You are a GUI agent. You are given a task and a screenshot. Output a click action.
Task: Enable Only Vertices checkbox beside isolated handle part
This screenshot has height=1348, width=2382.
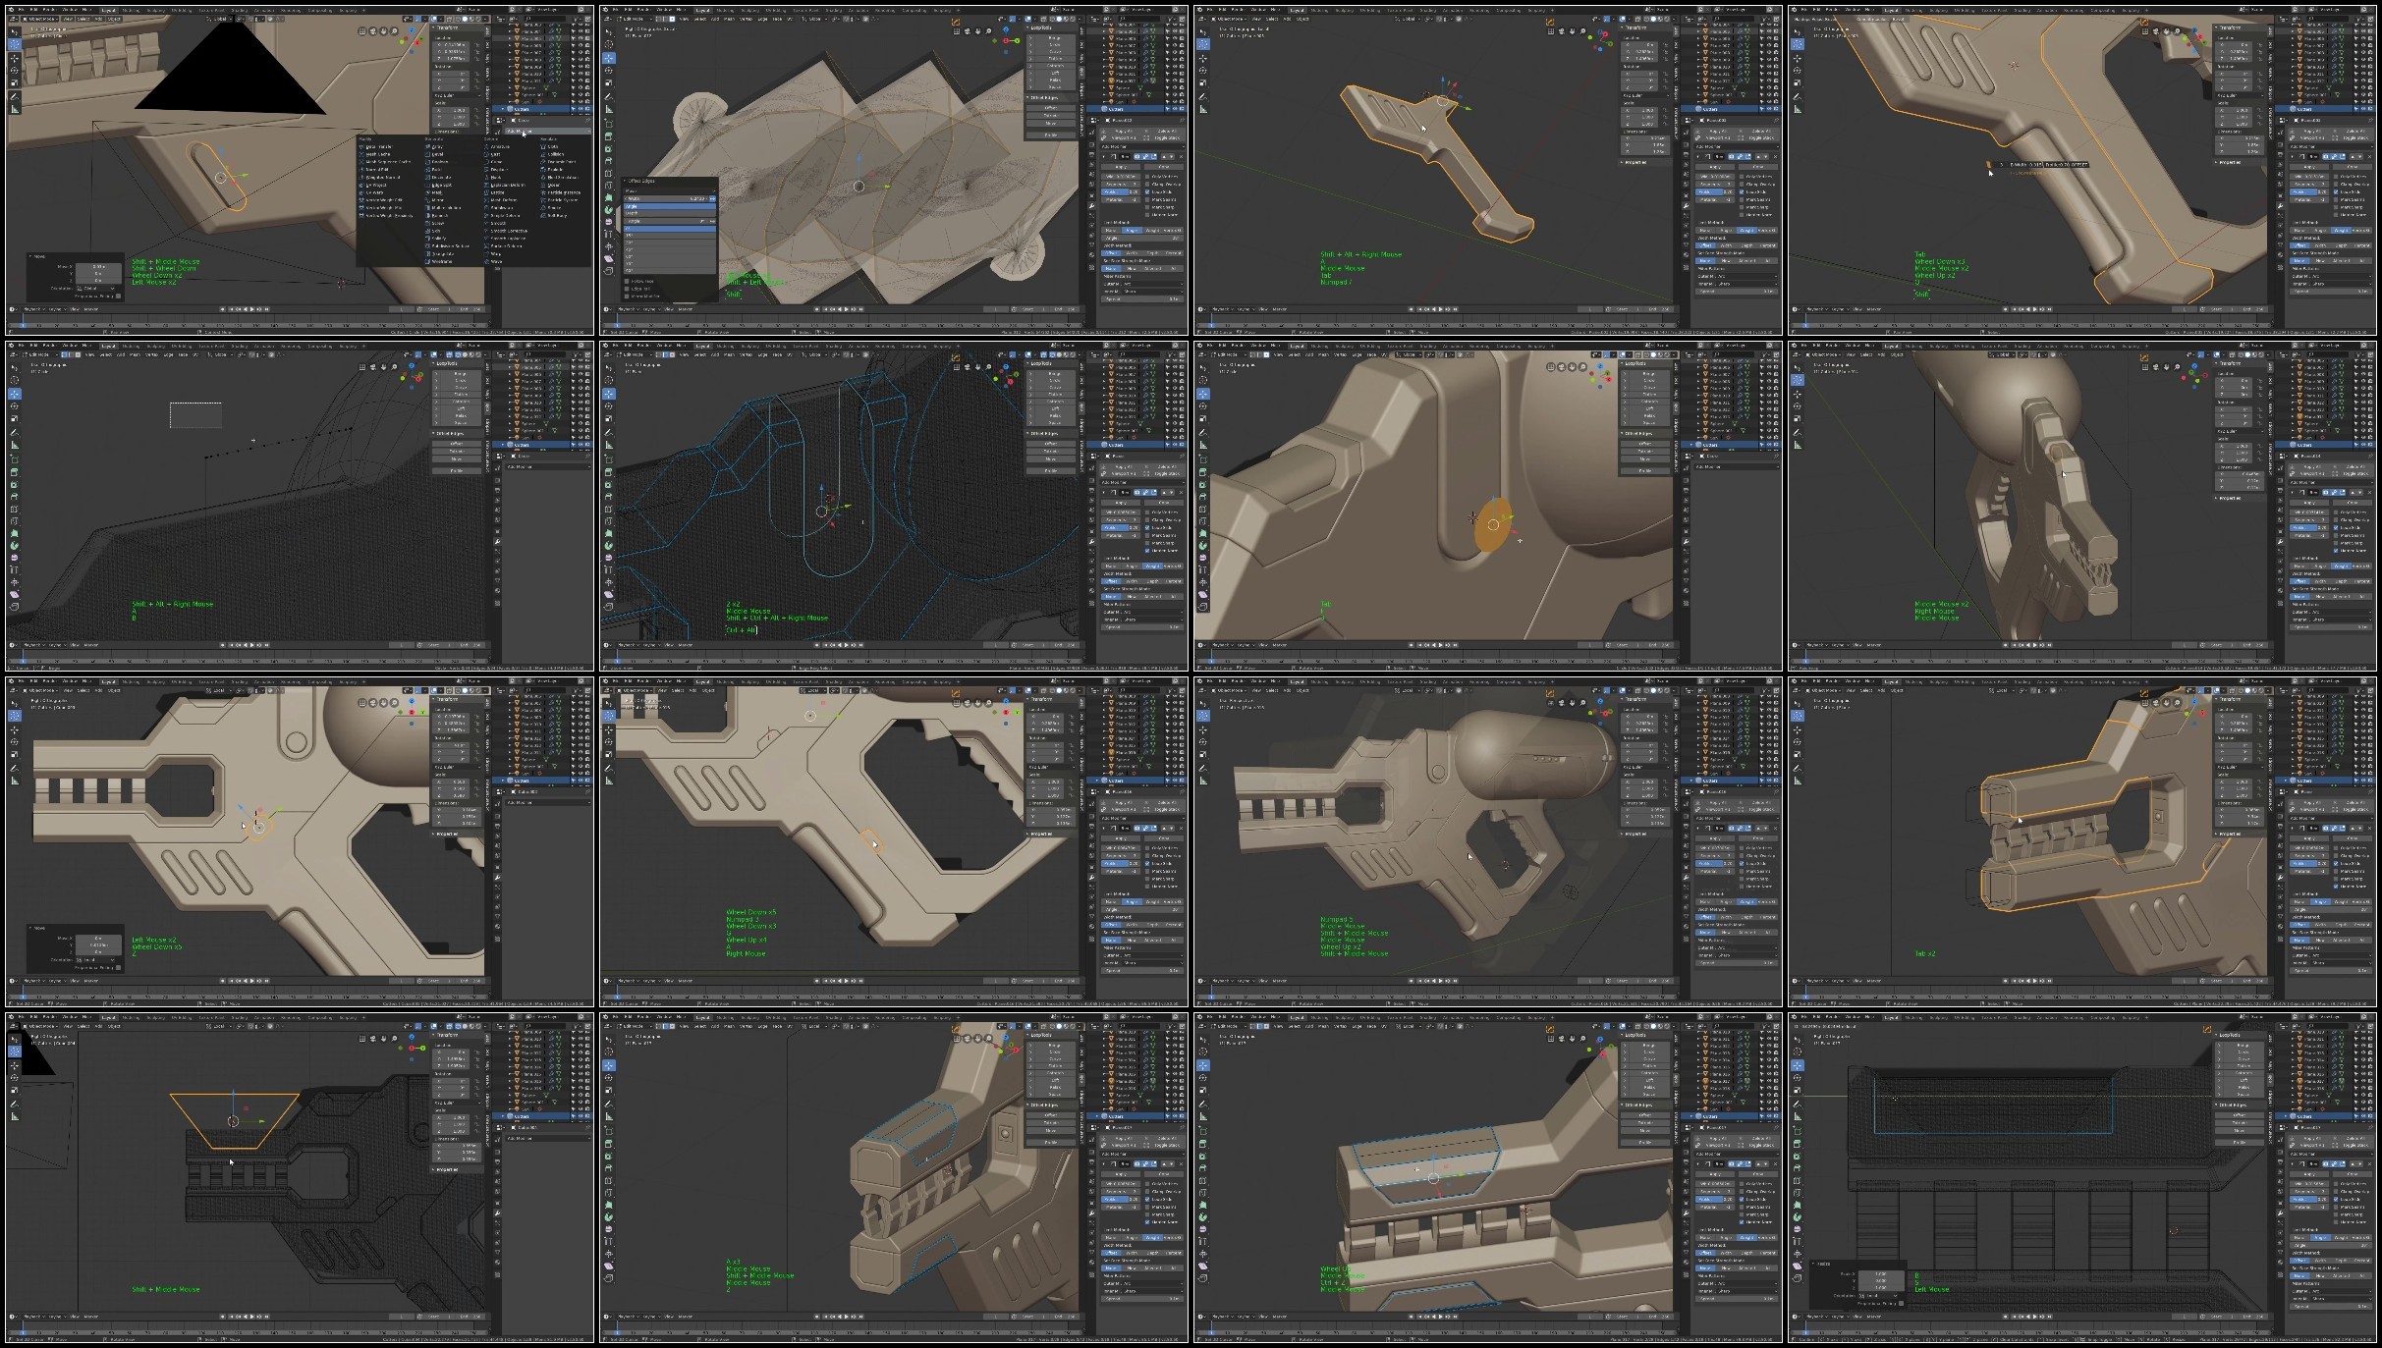tap(1742, 177)
